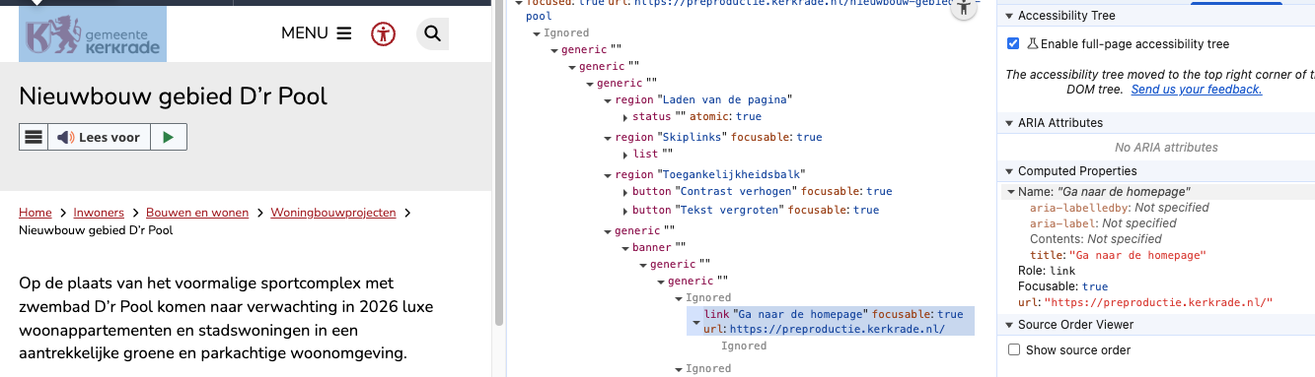Image resolution: width=1315 pixels, height=377 pixels.
Task: Open the Woningbouwprojecten breadcrumb link
Action: [333, 213]
